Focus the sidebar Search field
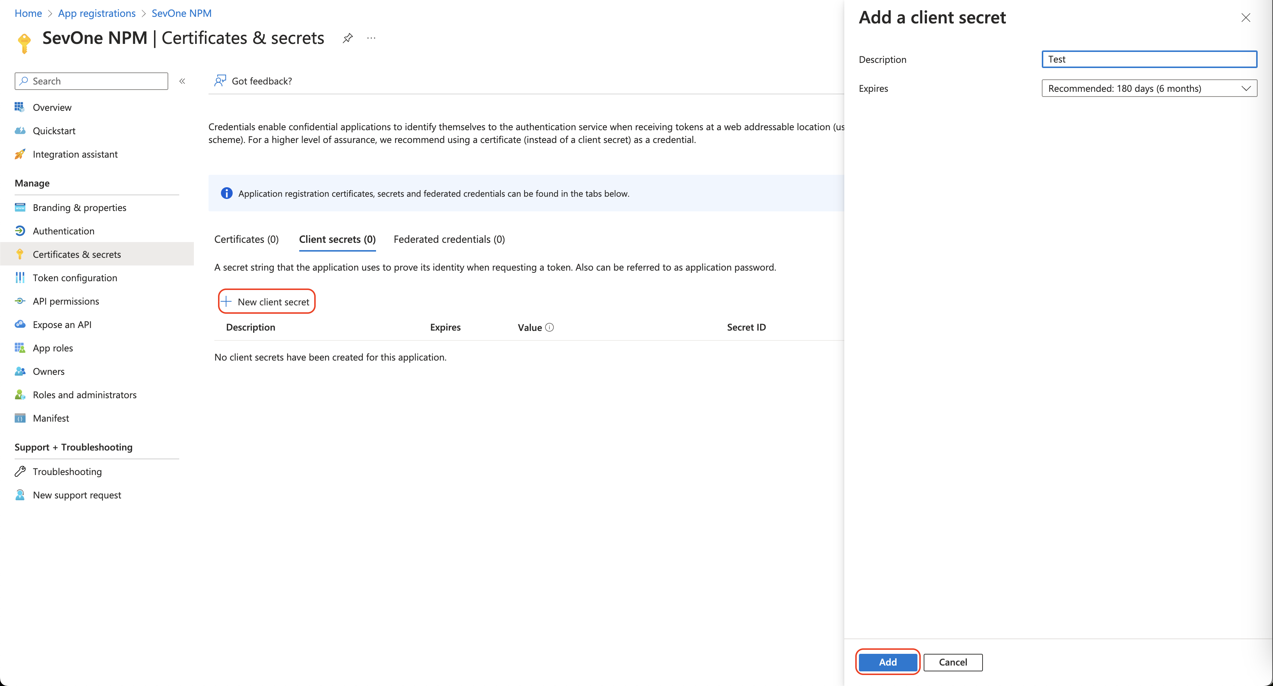 tap(91, 81)
